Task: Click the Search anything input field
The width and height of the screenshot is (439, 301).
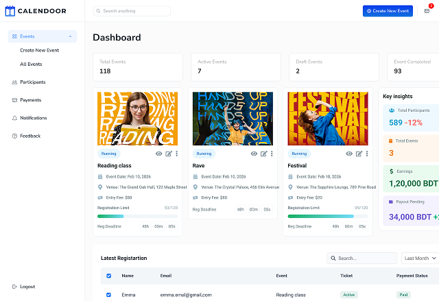Action: point(132,11)
